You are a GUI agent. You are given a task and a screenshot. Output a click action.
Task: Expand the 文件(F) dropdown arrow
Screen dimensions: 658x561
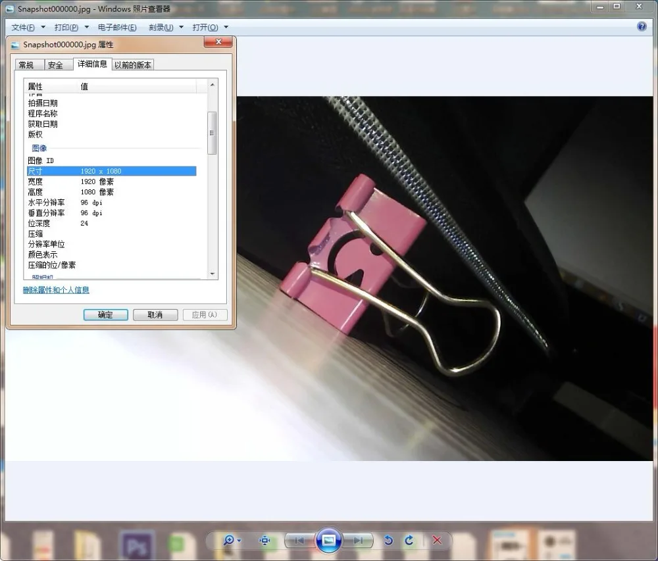click(43, 27)
